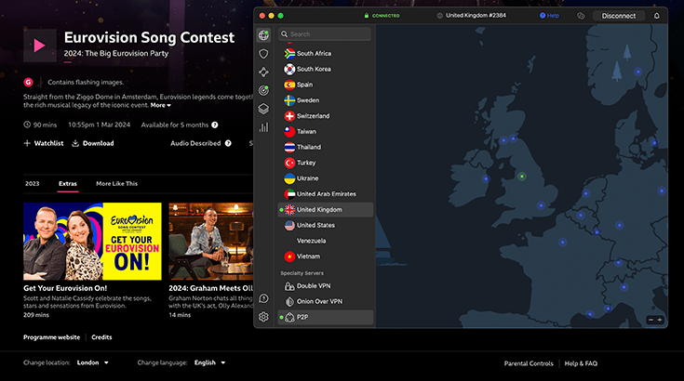This screenshot has width=684, height=381.
Task: Switch to the More Like This tab
Action: (x=116, y=184)
